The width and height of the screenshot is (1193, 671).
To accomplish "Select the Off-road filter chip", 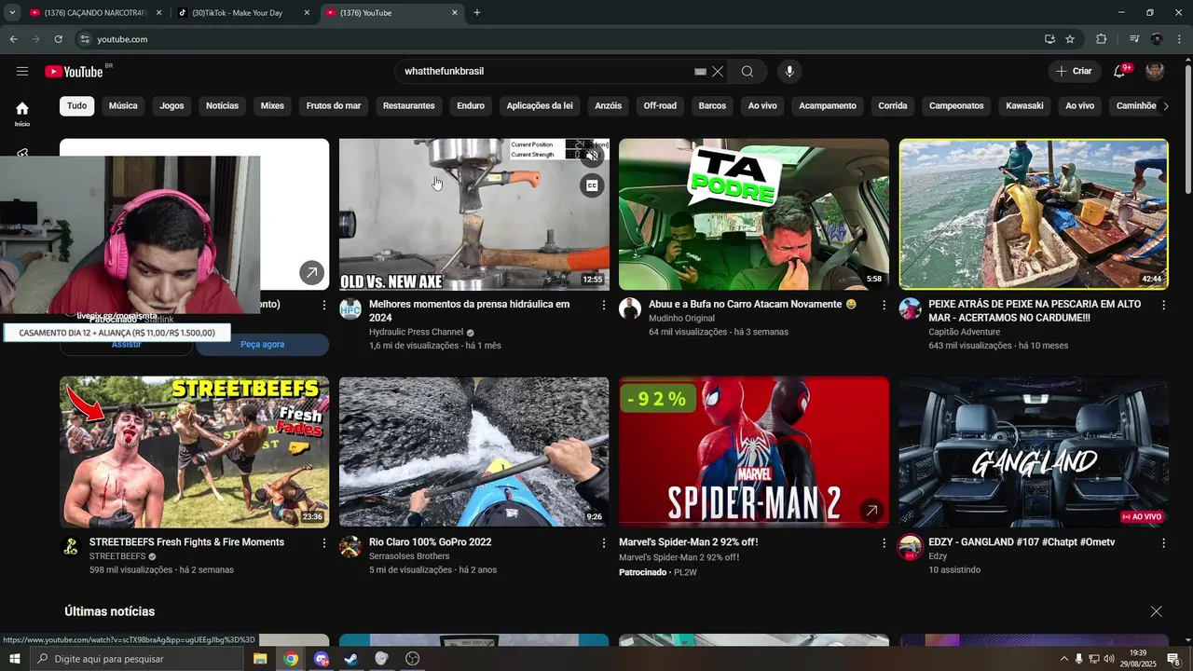I will pos(660,106).
